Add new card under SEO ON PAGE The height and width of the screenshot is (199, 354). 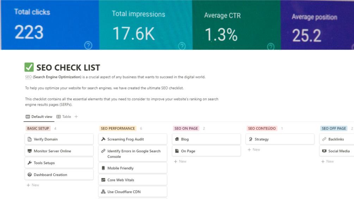(180, 161)
